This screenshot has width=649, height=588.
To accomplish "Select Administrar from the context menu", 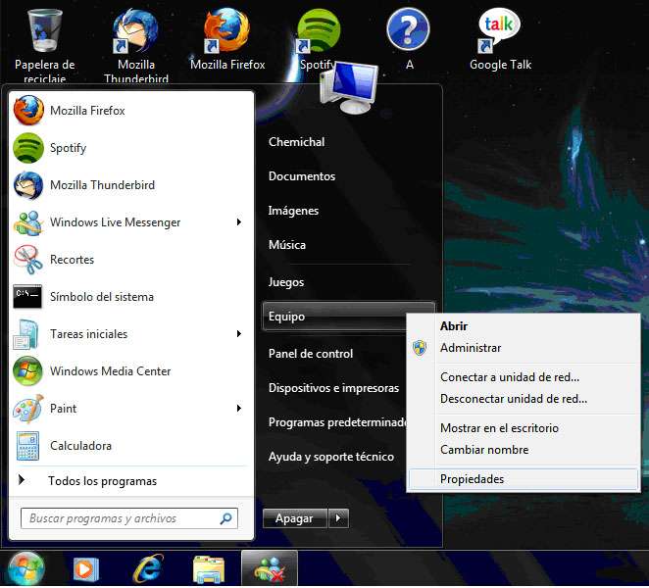I will point(471,348).
